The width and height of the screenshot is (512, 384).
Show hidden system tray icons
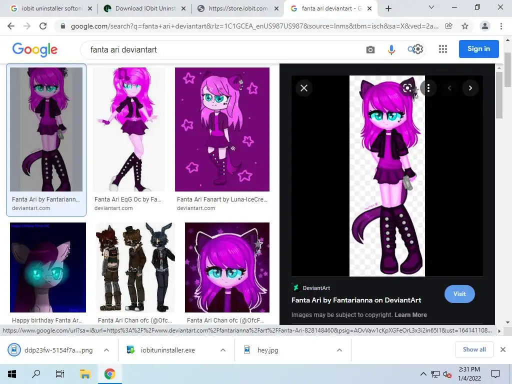point(423,374)
